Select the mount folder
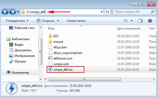The image size is (158, 97). 58,42
